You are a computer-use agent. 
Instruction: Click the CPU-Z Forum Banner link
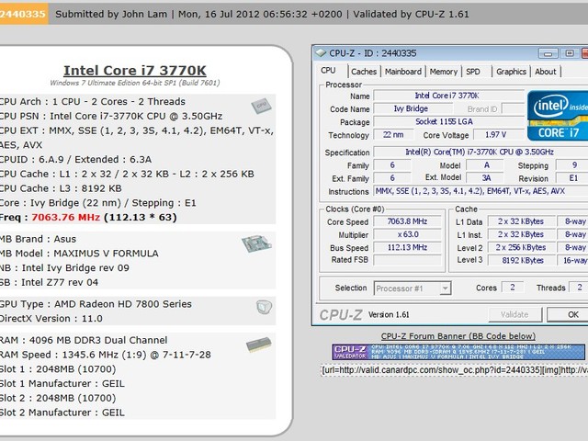458,336
